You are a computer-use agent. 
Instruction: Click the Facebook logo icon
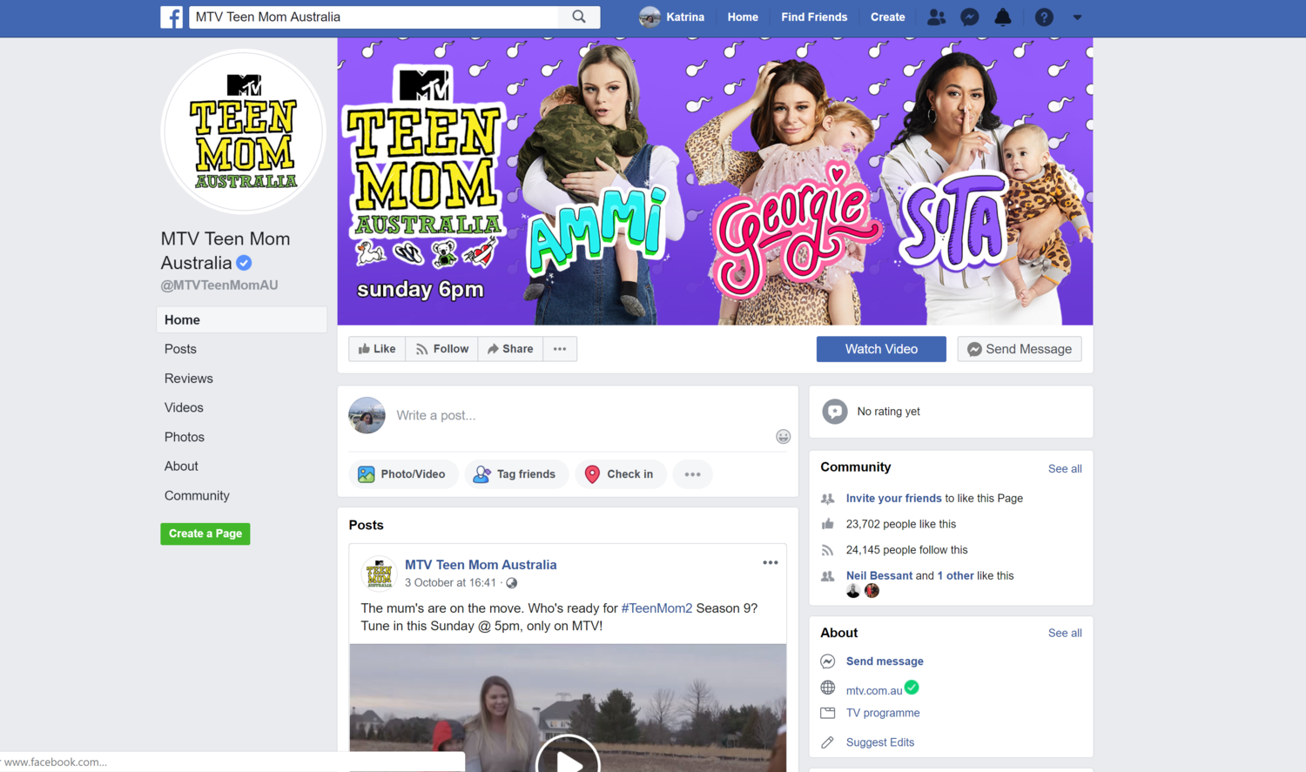click(x=172, y=17)
